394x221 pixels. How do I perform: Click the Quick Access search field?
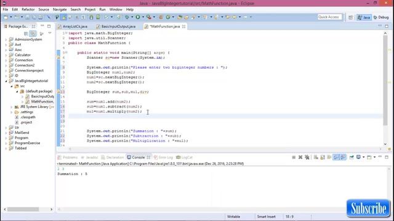coord(329,17)
